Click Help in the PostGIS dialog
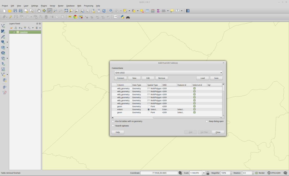289x176 pixels. click(117, 132)
